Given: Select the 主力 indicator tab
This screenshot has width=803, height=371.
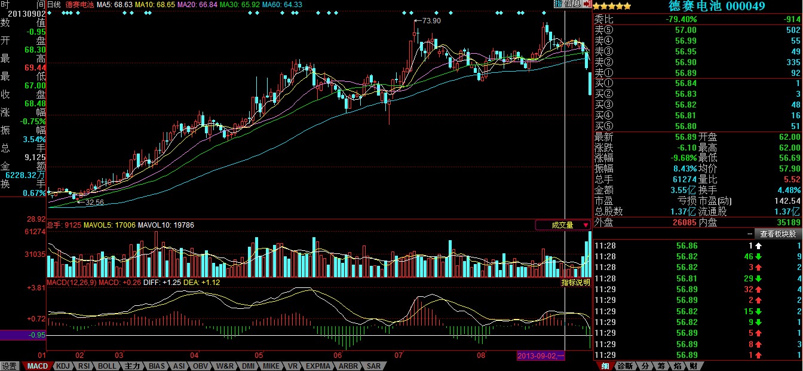Looking at the screenshot, I should click(x=132, y=366).
